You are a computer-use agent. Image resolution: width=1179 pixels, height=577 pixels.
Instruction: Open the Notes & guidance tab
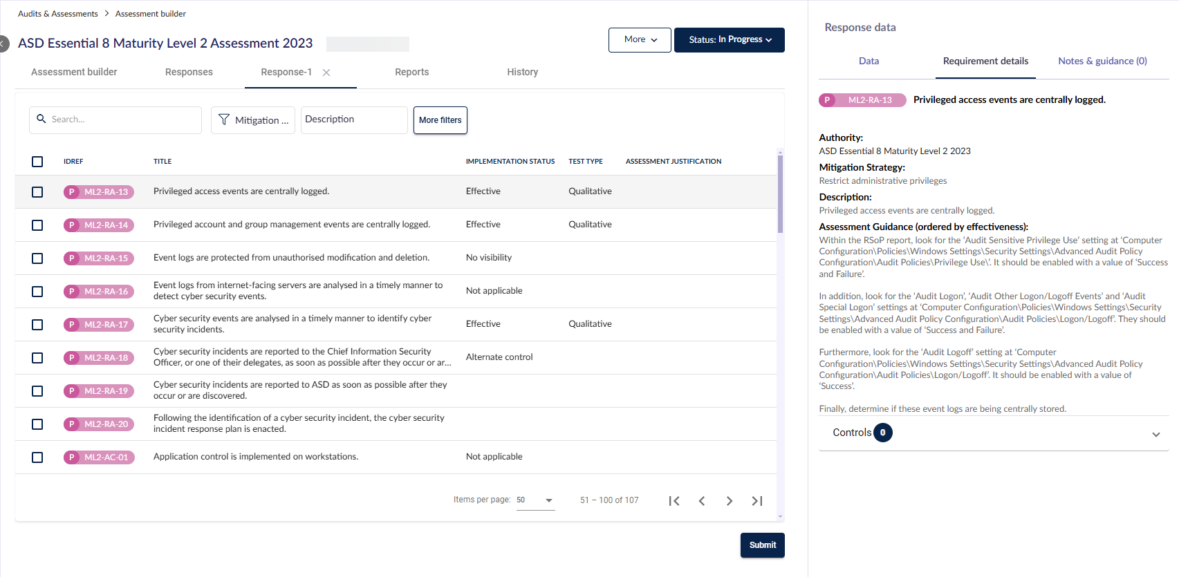pyautogui.click(x=1102, y=62)
